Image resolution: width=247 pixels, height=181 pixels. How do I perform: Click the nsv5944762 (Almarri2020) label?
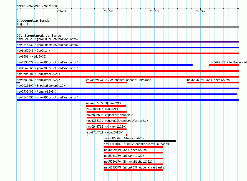point(106,127)
